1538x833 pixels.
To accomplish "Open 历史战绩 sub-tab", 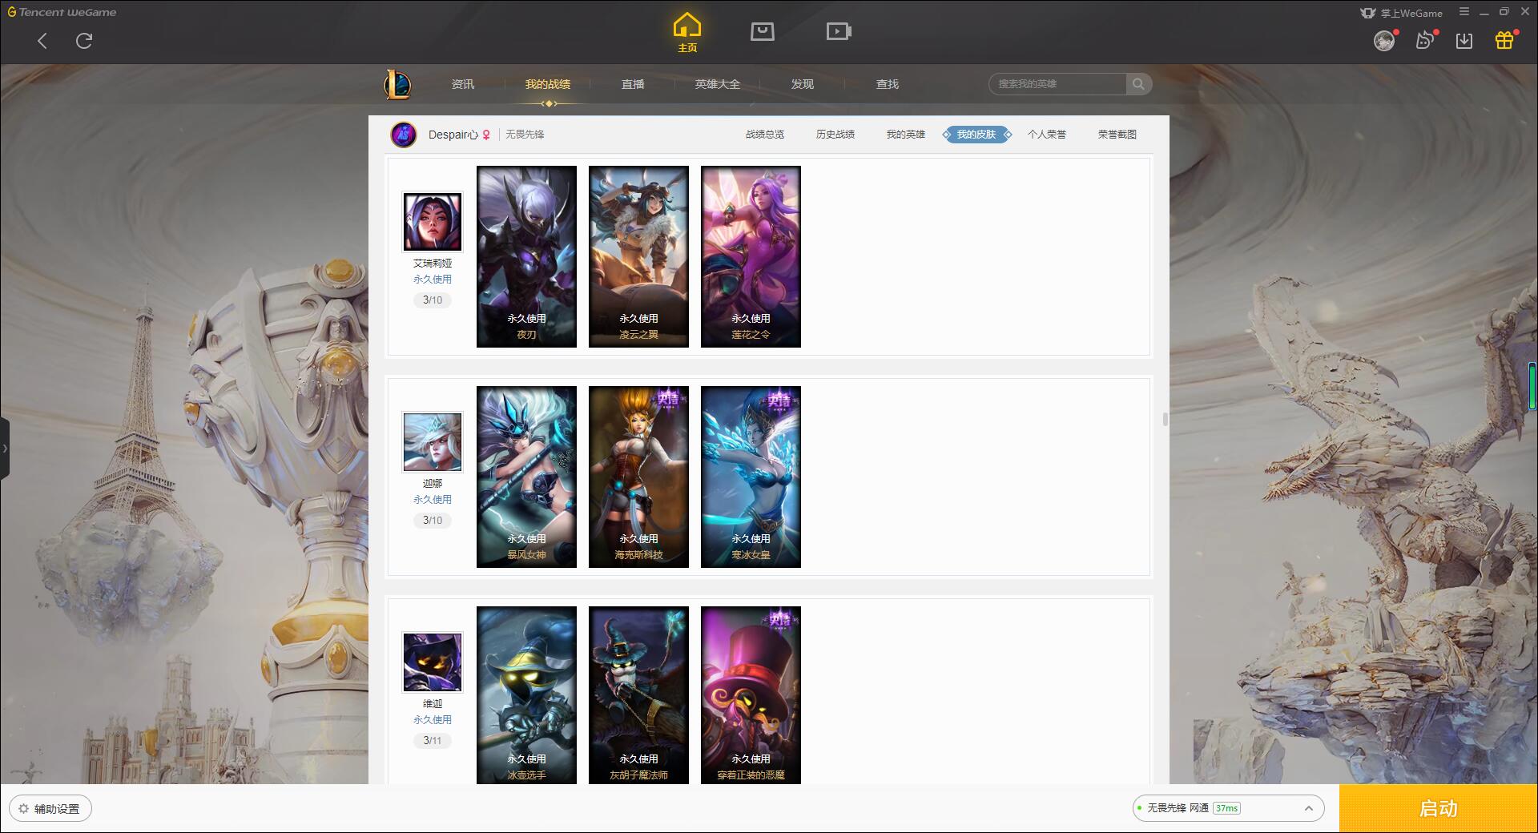I will click(x=835, y=135).
